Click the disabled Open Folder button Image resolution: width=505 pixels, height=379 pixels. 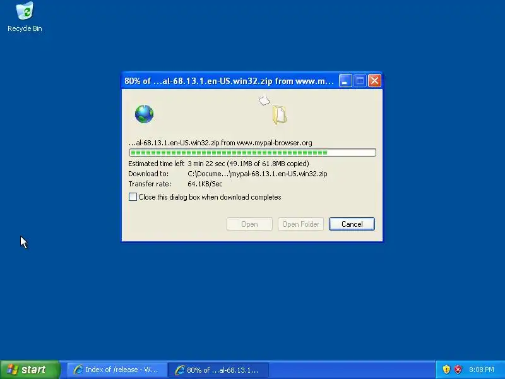(300, 224)
